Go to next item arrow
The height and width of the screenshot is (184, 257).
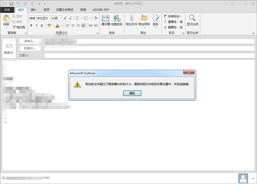[39, 4]
